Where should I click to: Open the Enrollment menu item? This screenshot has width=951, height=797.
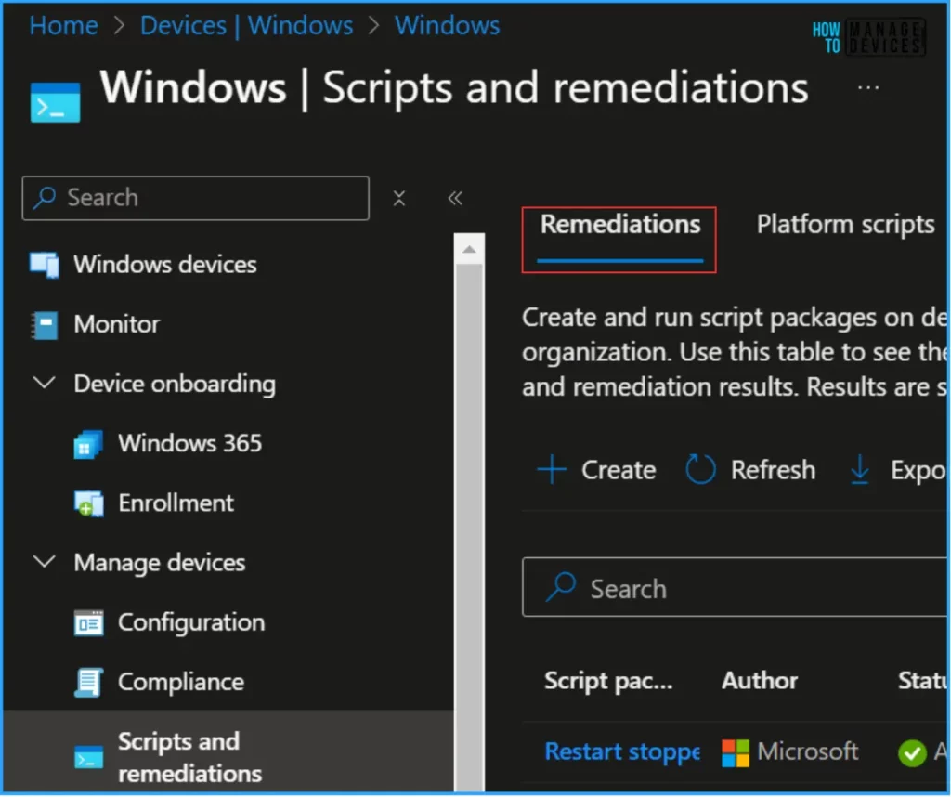click(x=176, y=503)
